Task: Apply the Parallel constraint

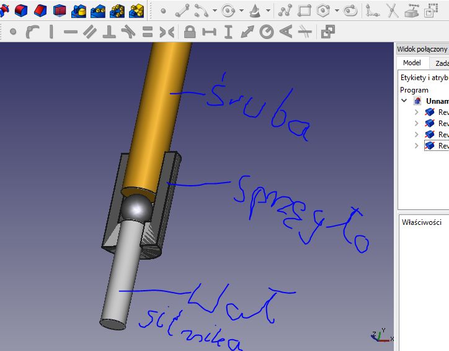Action: click(x=90, y=32)
